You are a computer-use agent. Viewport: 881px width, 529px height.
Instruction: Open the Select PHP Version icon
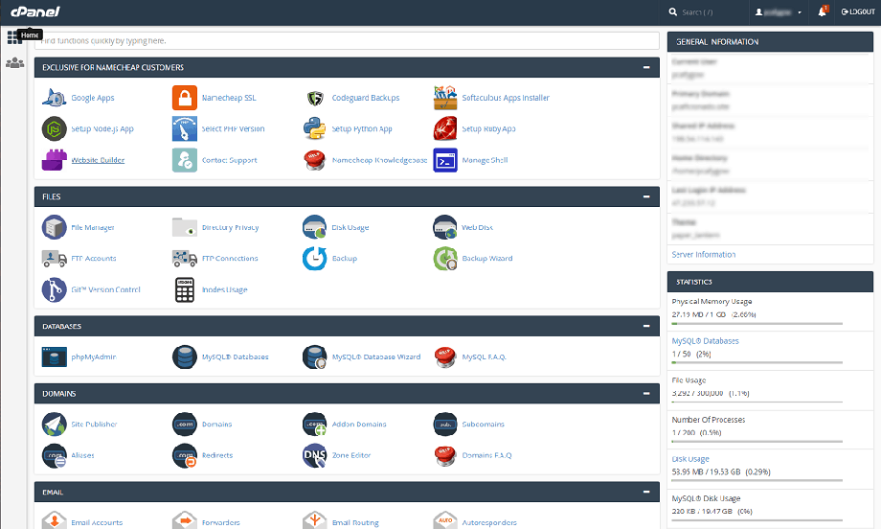tap(184, 128)
